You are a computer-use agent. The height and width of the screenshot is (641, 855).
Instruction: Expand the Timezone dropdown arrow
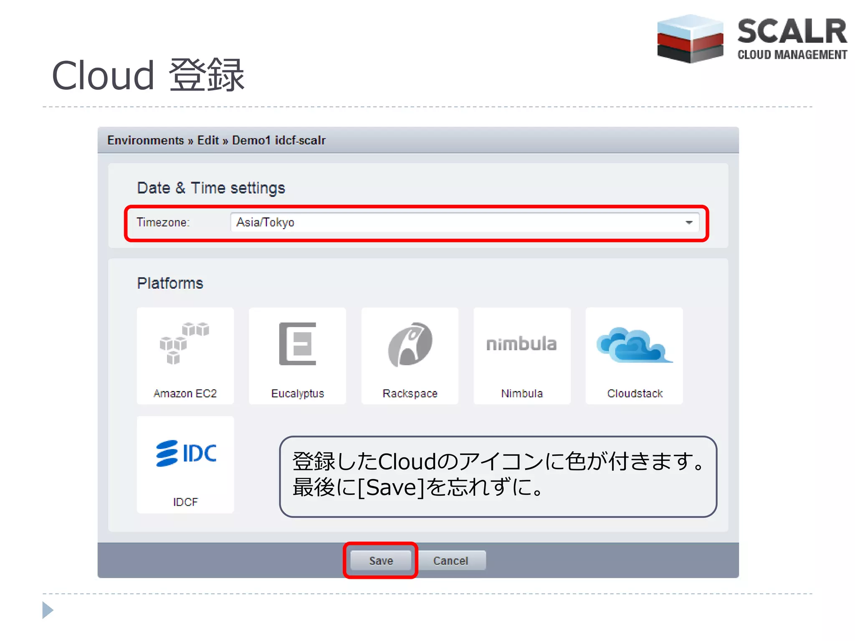click(689, 222)
